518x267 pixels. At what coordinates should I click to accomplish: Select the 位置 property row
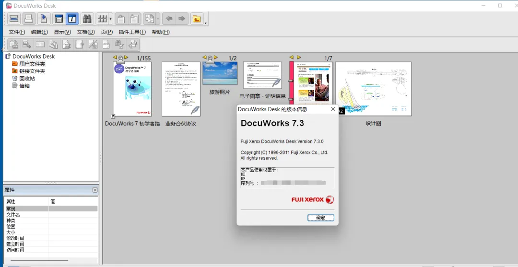click(x=51, y=226)
